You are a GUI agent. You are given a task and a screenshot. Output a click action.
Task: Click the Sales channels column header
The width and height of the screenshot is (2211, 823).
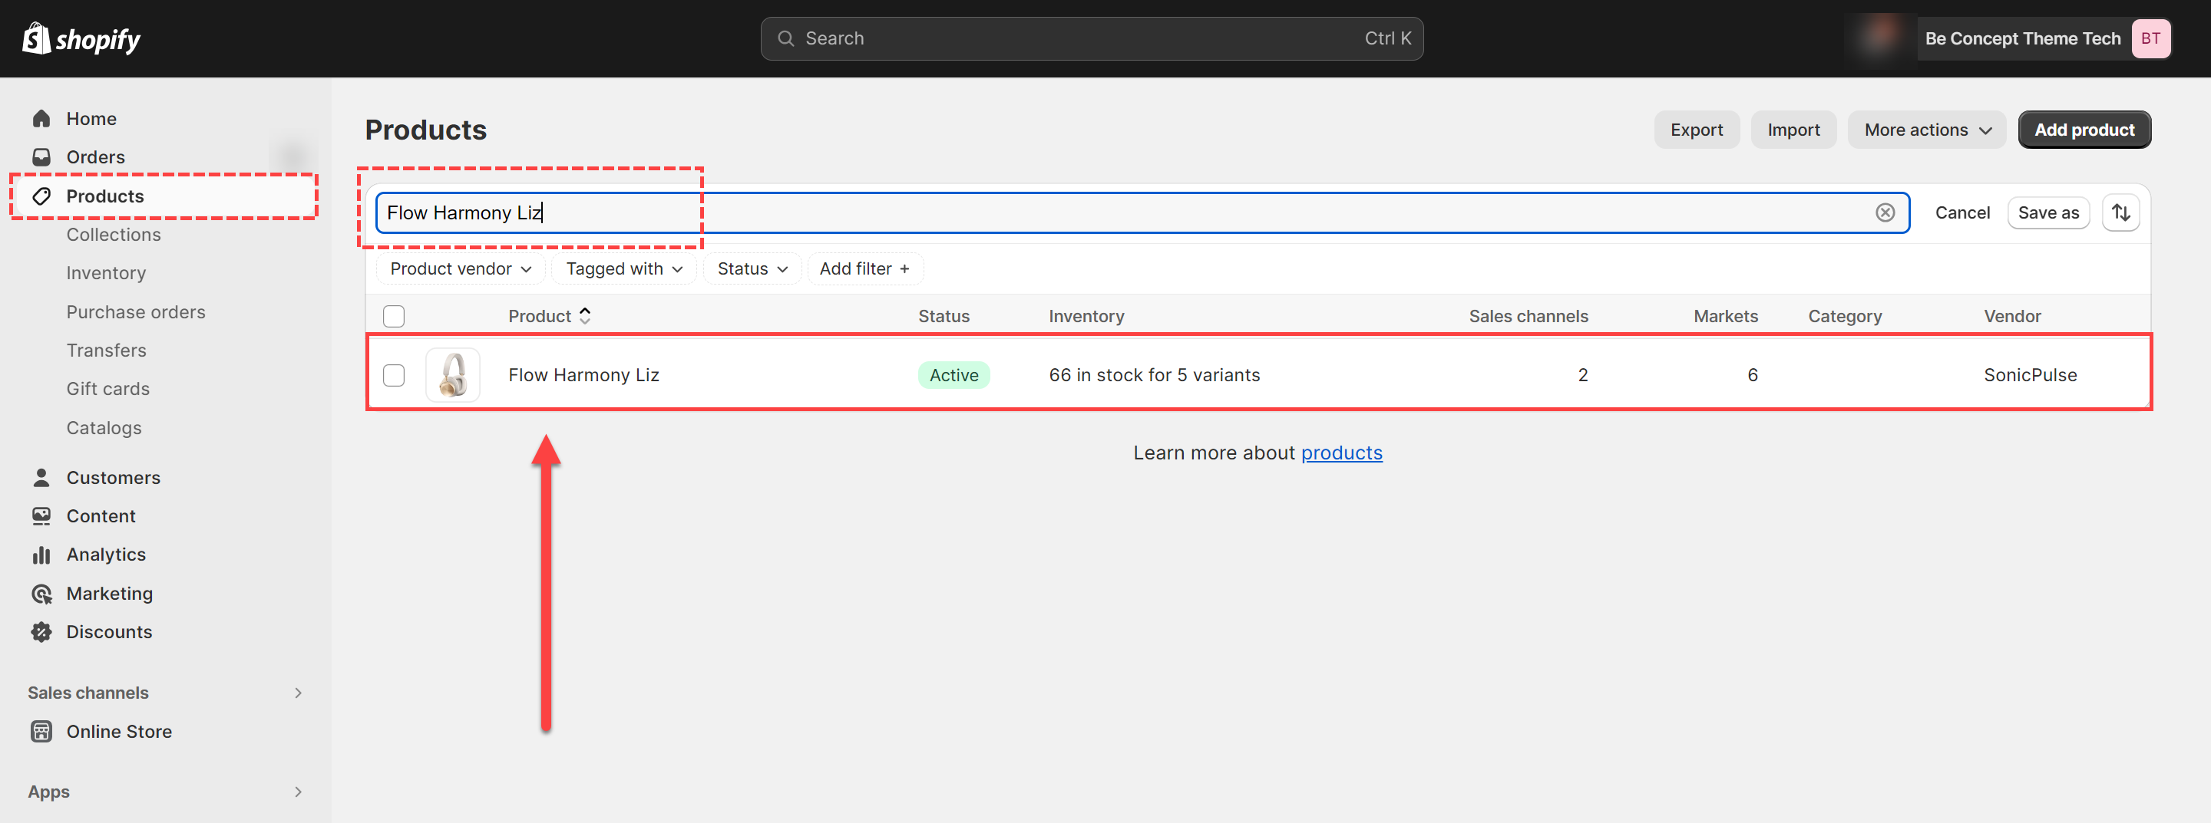click(x=1528, y=316)
